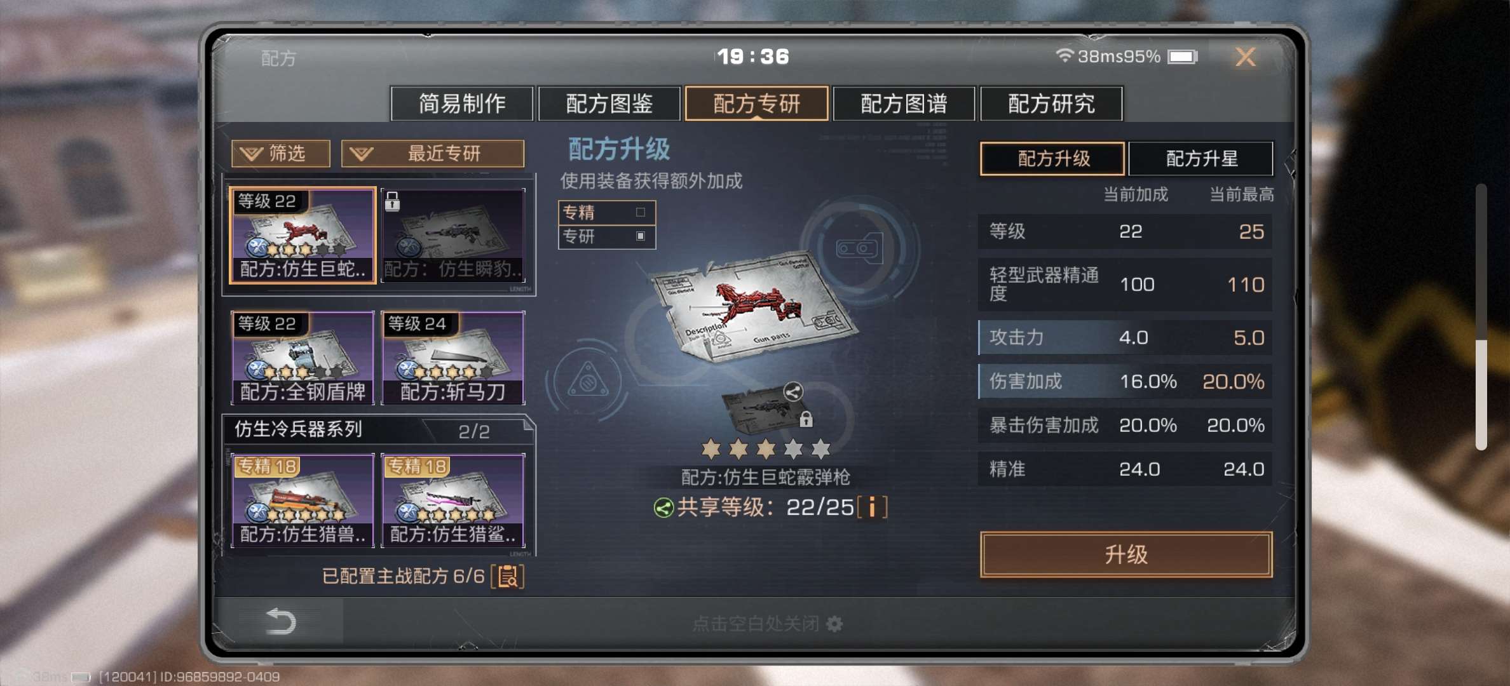Switch to 配方升星 mode

1201,158
